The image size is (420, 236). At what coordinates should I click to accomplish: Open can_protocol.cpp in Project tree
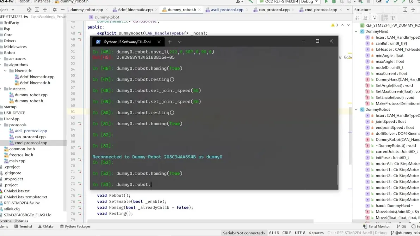[x=30, y=137]
